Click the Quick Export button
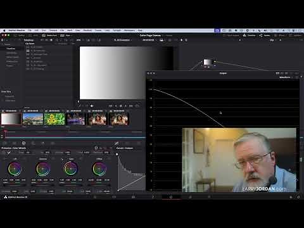The height and width of the screenshot is (228, 304). [231, 35]
